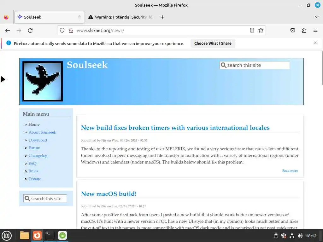Open the clock showing 18:12
The width and height of the screenshot is (323, 242).
tap(311, 236)
